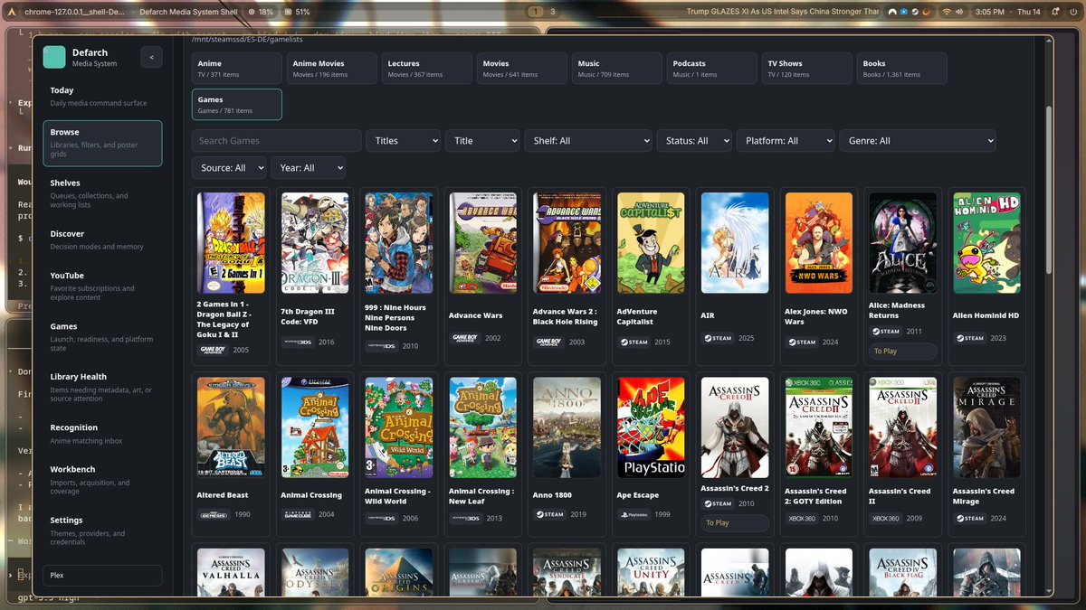Click the GameCube logo under Animal Crossing
This screenshot has height=610, width=1086.
point(297,514)
